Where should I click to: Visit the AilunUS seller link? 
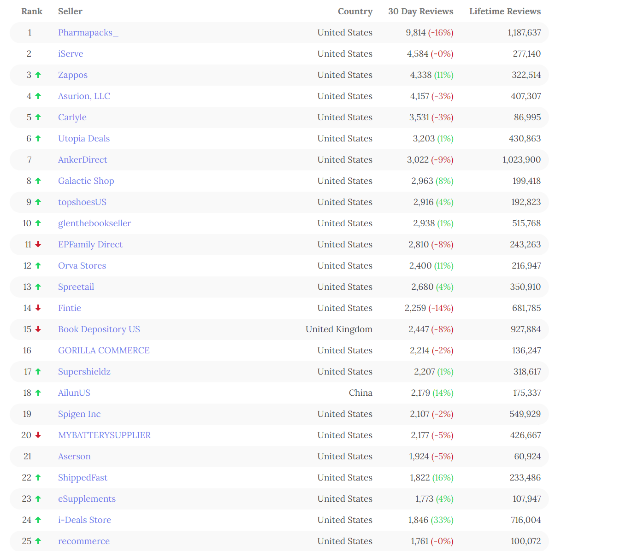point(74,393)
